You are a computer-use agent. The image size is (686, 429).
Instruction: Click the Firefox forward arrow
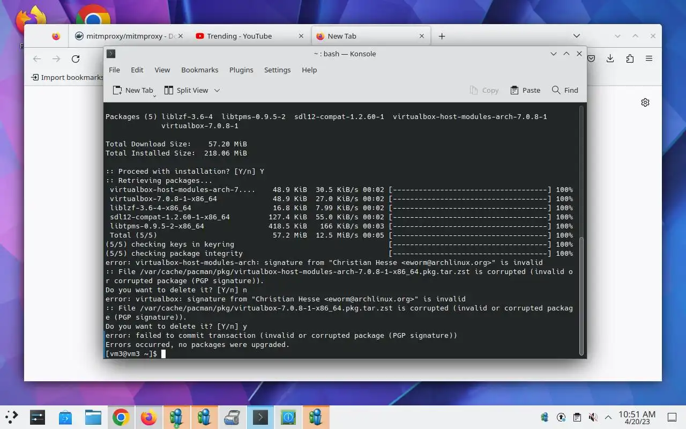(56, 59)
